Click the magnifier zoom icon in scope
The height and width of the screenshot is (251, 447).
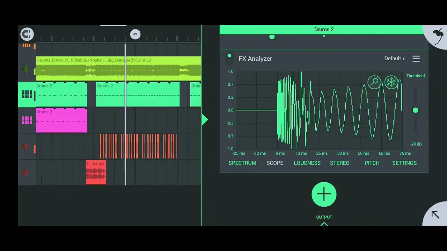[374, 83]
